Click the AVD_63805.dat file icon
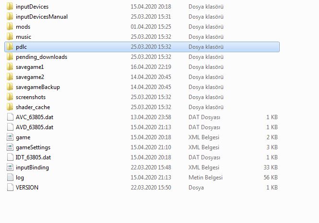This screenshot has width=319, height=223. click(x=10, y=127)
